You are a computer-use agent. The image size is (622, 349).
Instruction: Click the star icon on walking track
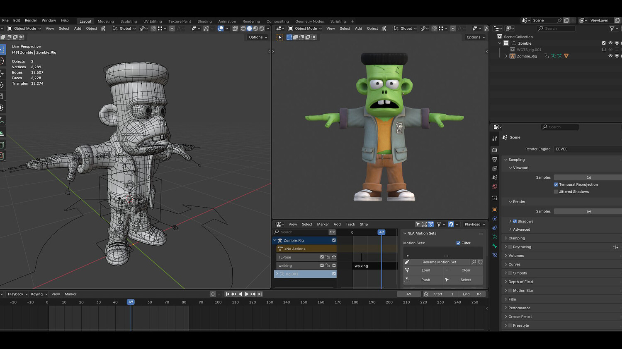pyautogui.click(x=334, y=265)
